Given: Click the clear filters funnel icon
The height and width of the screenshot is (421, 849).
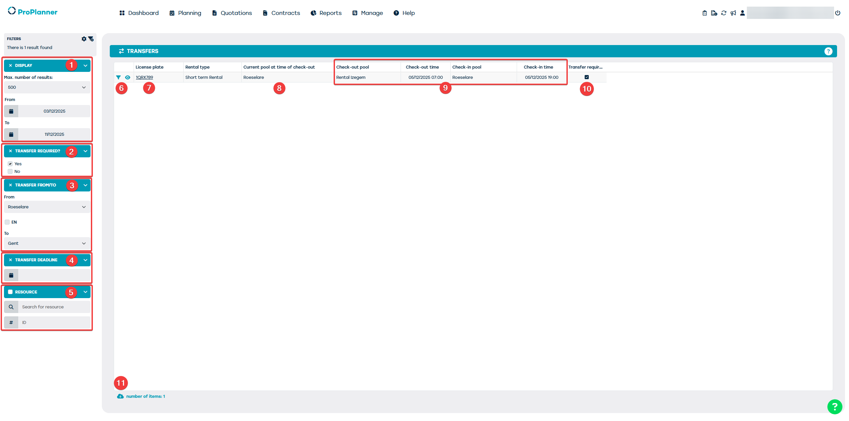Looking at the screenshot, I should [x=91, y=39].
